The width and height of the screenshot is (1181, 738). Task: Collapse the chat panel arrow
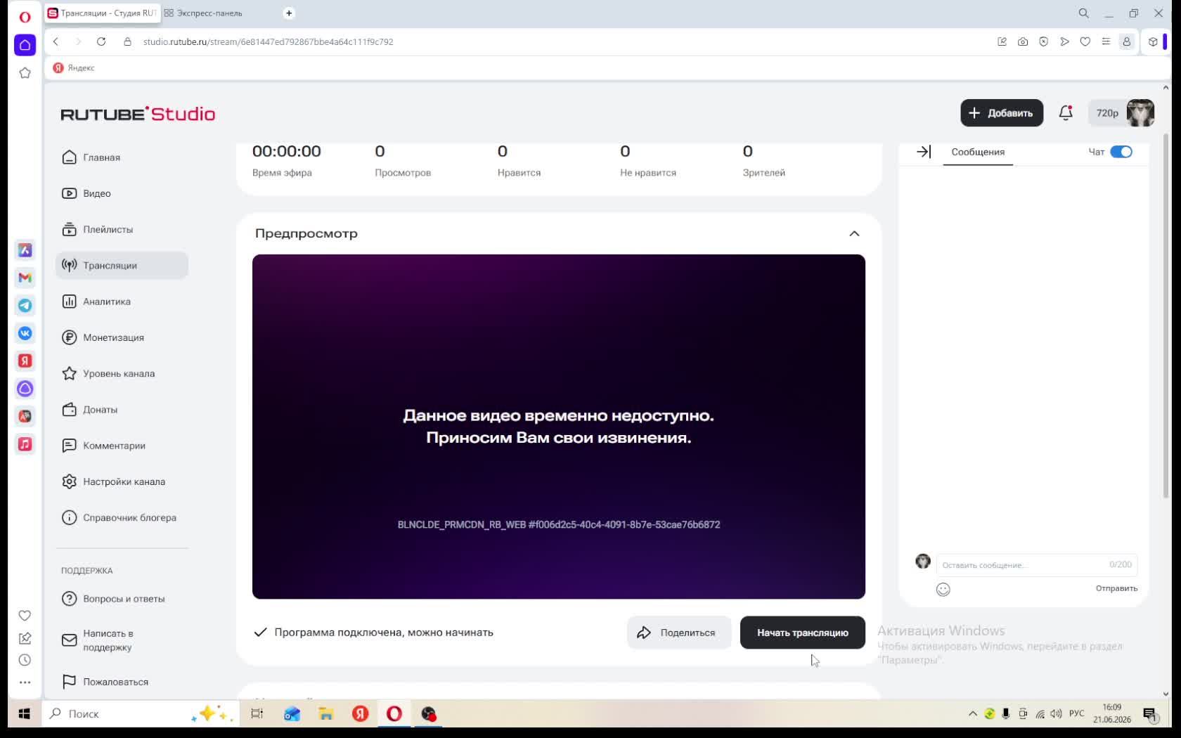[924, 152]
